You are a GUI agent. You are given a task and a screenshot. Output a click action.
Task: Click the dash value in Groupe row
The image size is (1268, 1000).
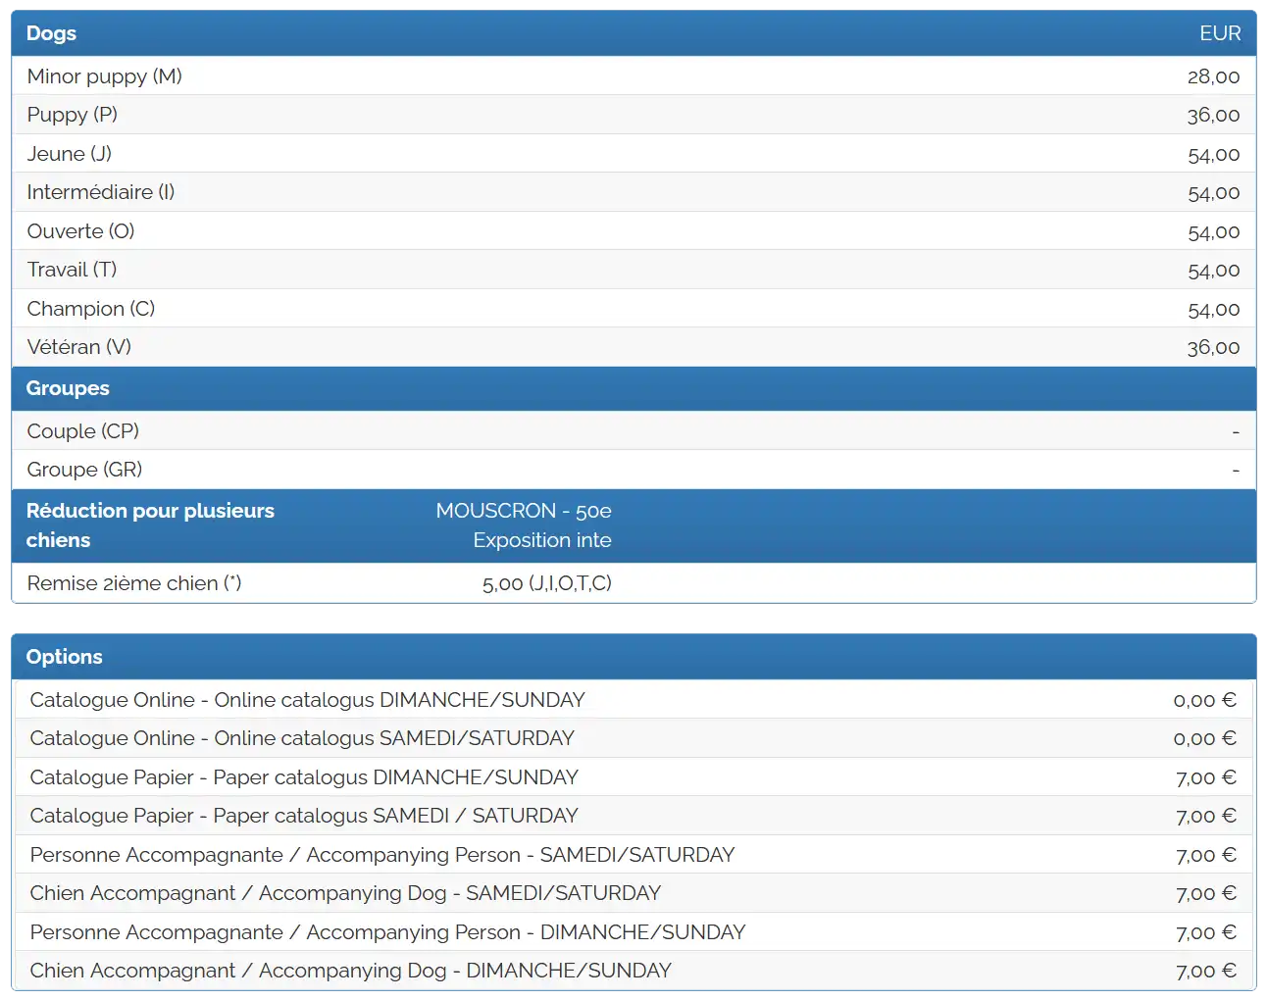1236,470
